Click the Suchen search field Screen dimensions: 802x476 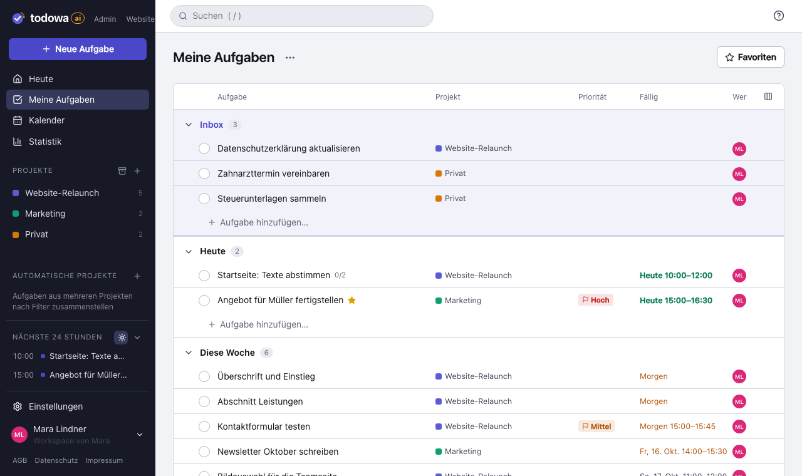pyautogui.click(x=302, y=16)
